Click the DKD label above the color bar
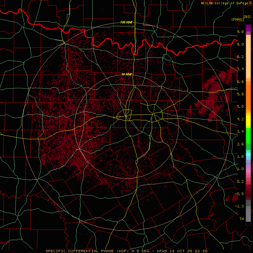 (x=247, y=17)
